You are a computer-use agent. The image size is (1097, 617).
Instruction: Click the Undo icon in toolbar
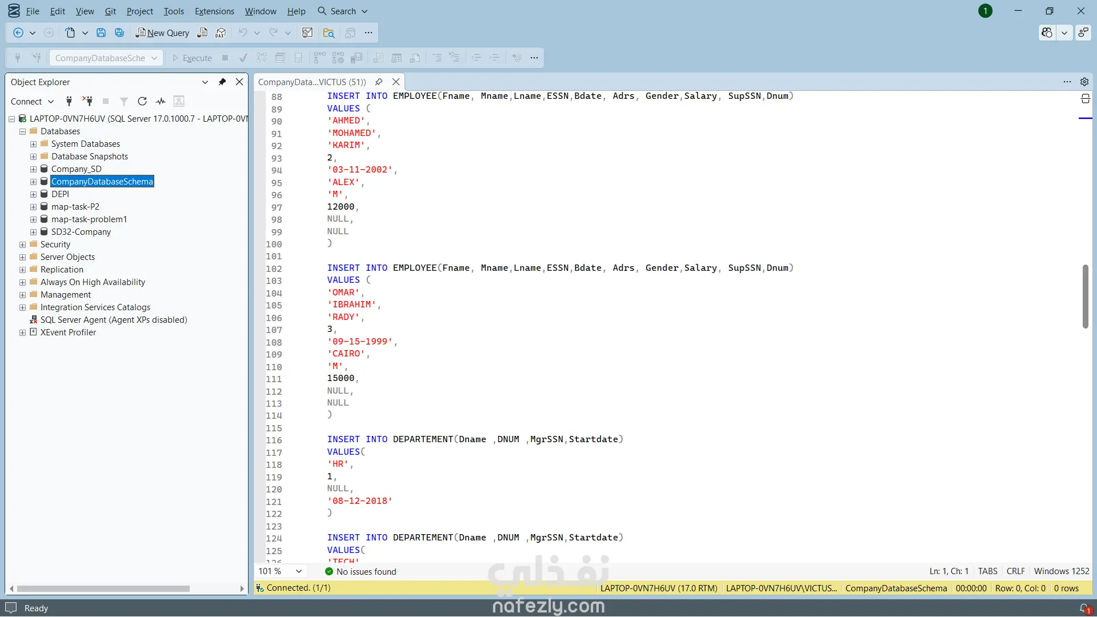click(243, 33)
